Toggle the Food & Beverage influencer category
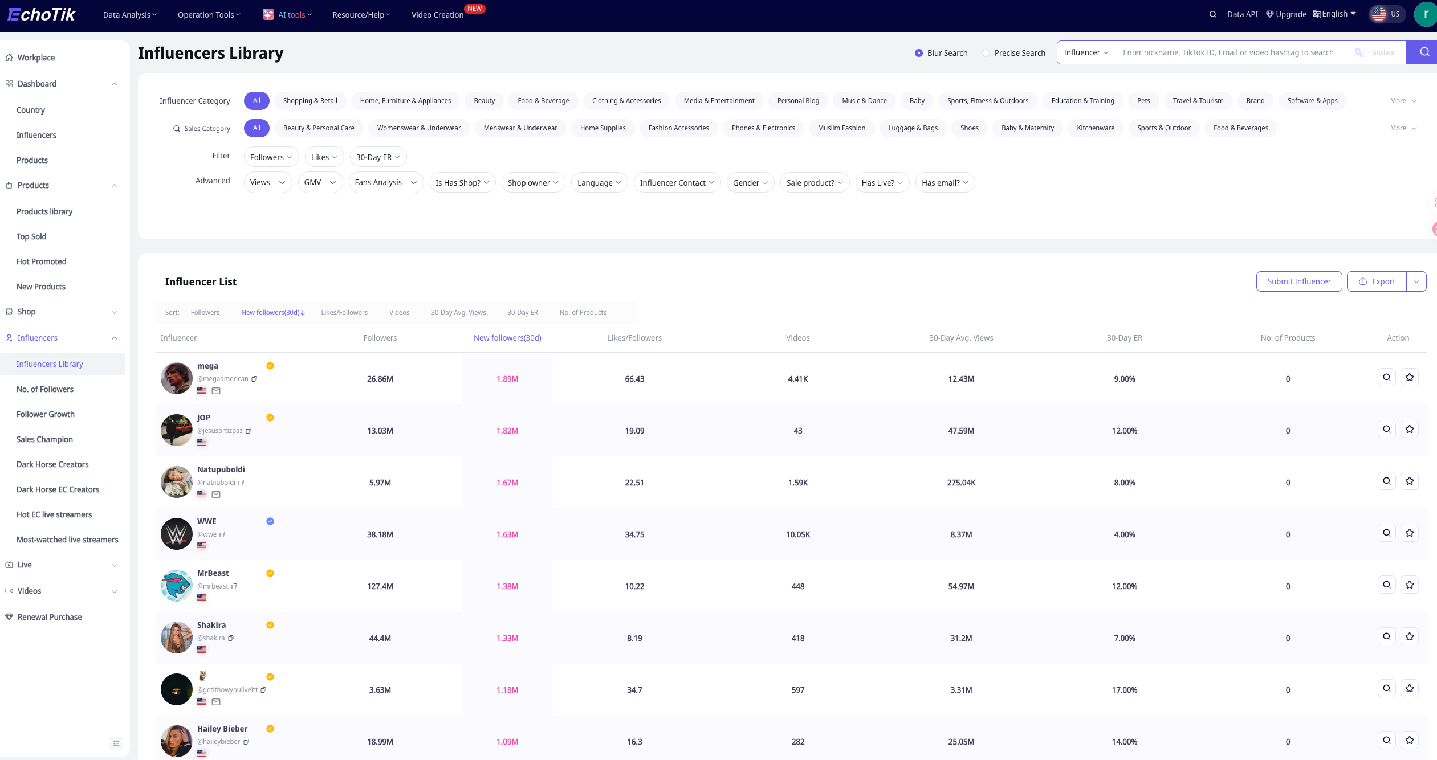Viewport: 1437px width, 760px height. [x=543, y=101]
